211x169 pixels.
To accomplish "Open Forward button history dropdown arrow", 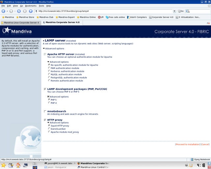I will pos(15,11).
